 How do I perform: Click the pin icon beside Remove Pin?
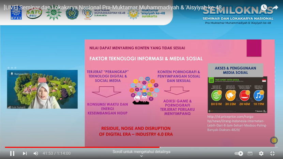[x=12, y=74]
